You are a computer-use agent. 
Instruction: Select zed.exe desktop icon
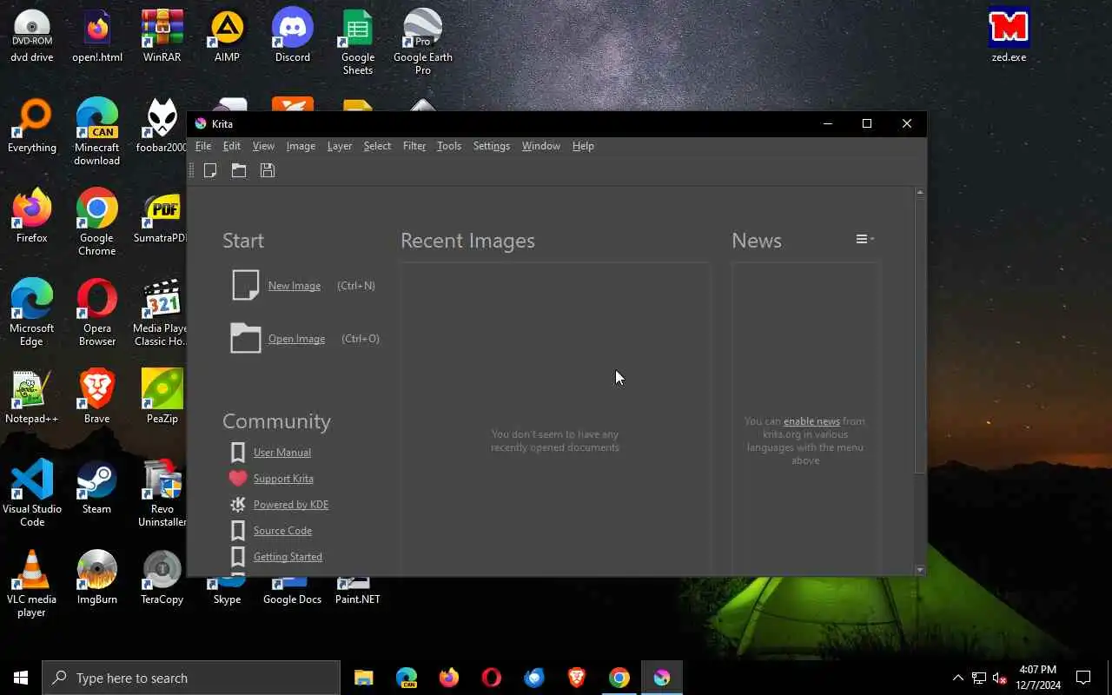(1009, 36)
